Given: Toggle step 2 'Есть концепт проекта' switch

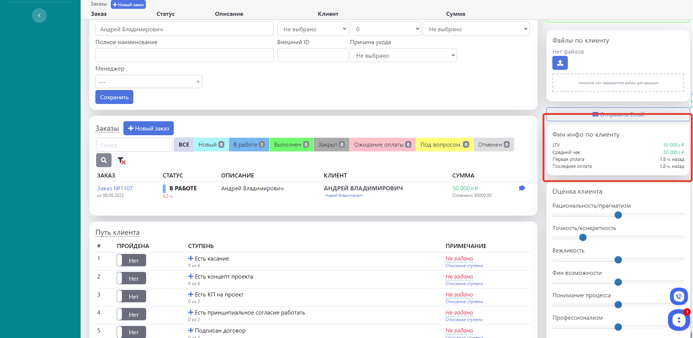Looking at the screenshot, I should (131, 278).
